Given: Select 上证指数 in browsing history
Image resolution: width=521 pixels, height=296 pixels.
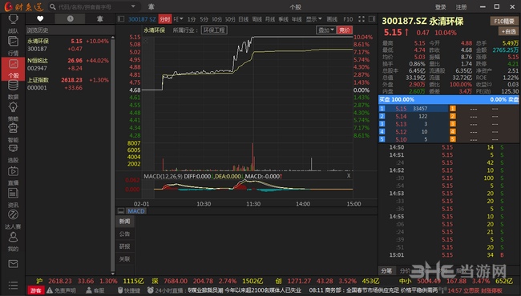Looking at the screenshot, I should [x=68, y=84].
